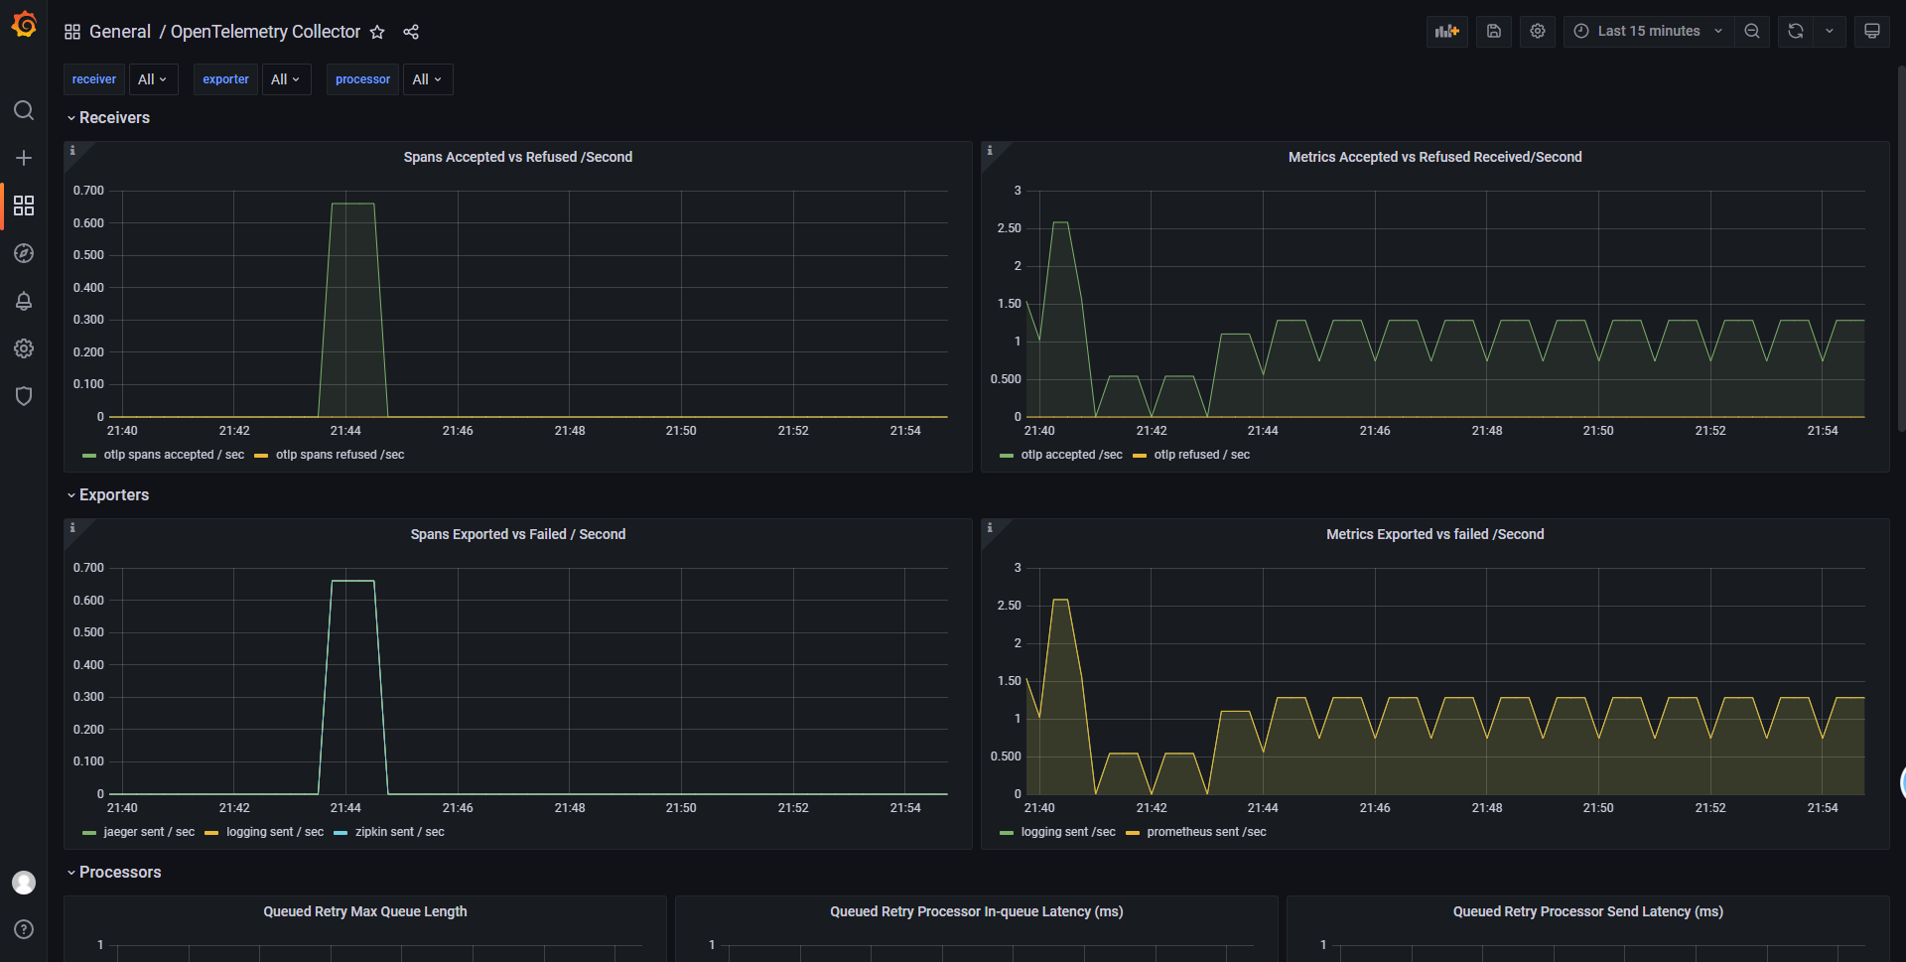
Task: Open the search dashboards icon in sidebar
Action: point(24,110)
